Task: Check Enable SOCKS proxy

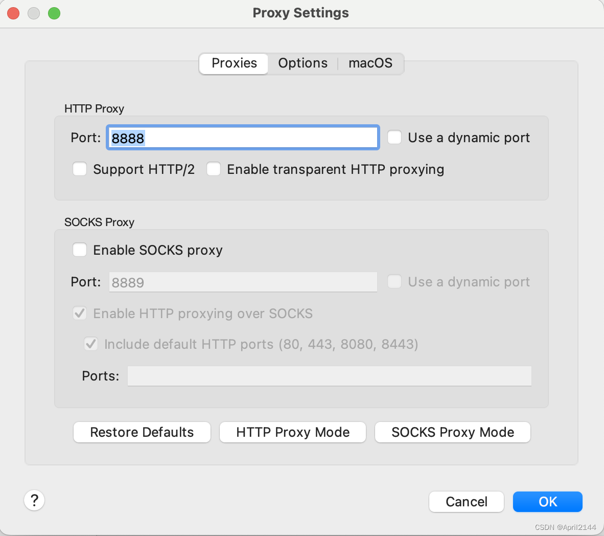Action: [80, 250]
